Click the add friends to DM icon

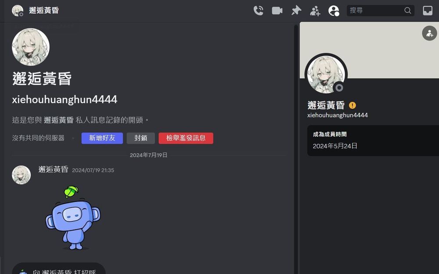click(315, 10)
